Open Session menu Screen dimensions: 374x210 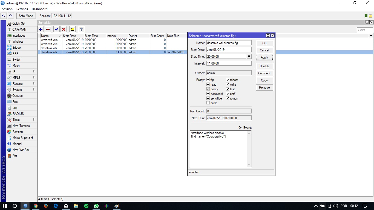tap(7, 9)
